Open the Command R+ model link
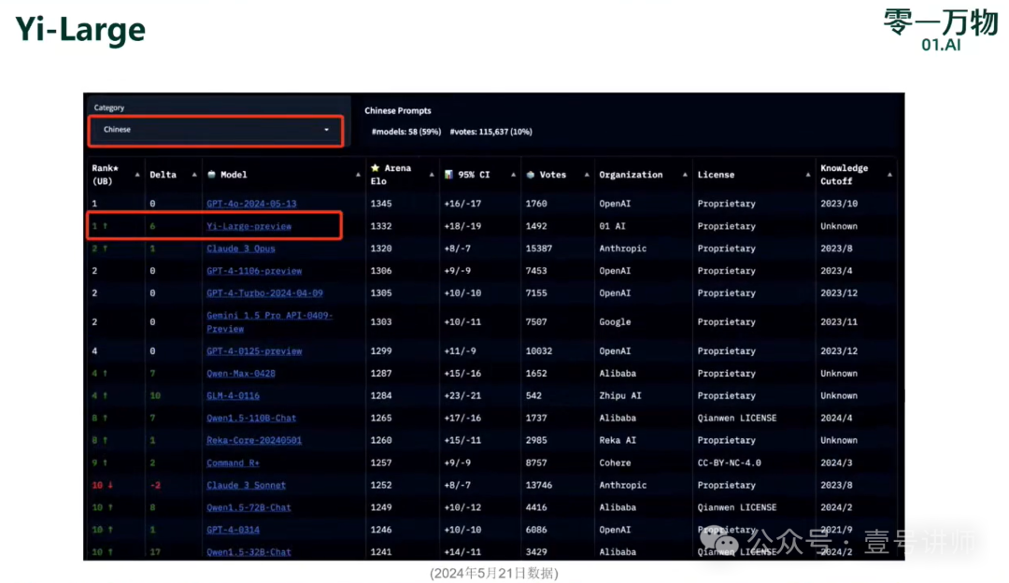The image size is (1009, 583). (233, 463)
